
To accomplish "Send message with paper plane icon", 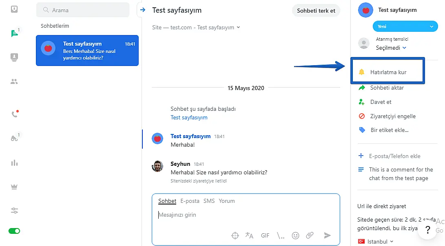I will [327, 235].
